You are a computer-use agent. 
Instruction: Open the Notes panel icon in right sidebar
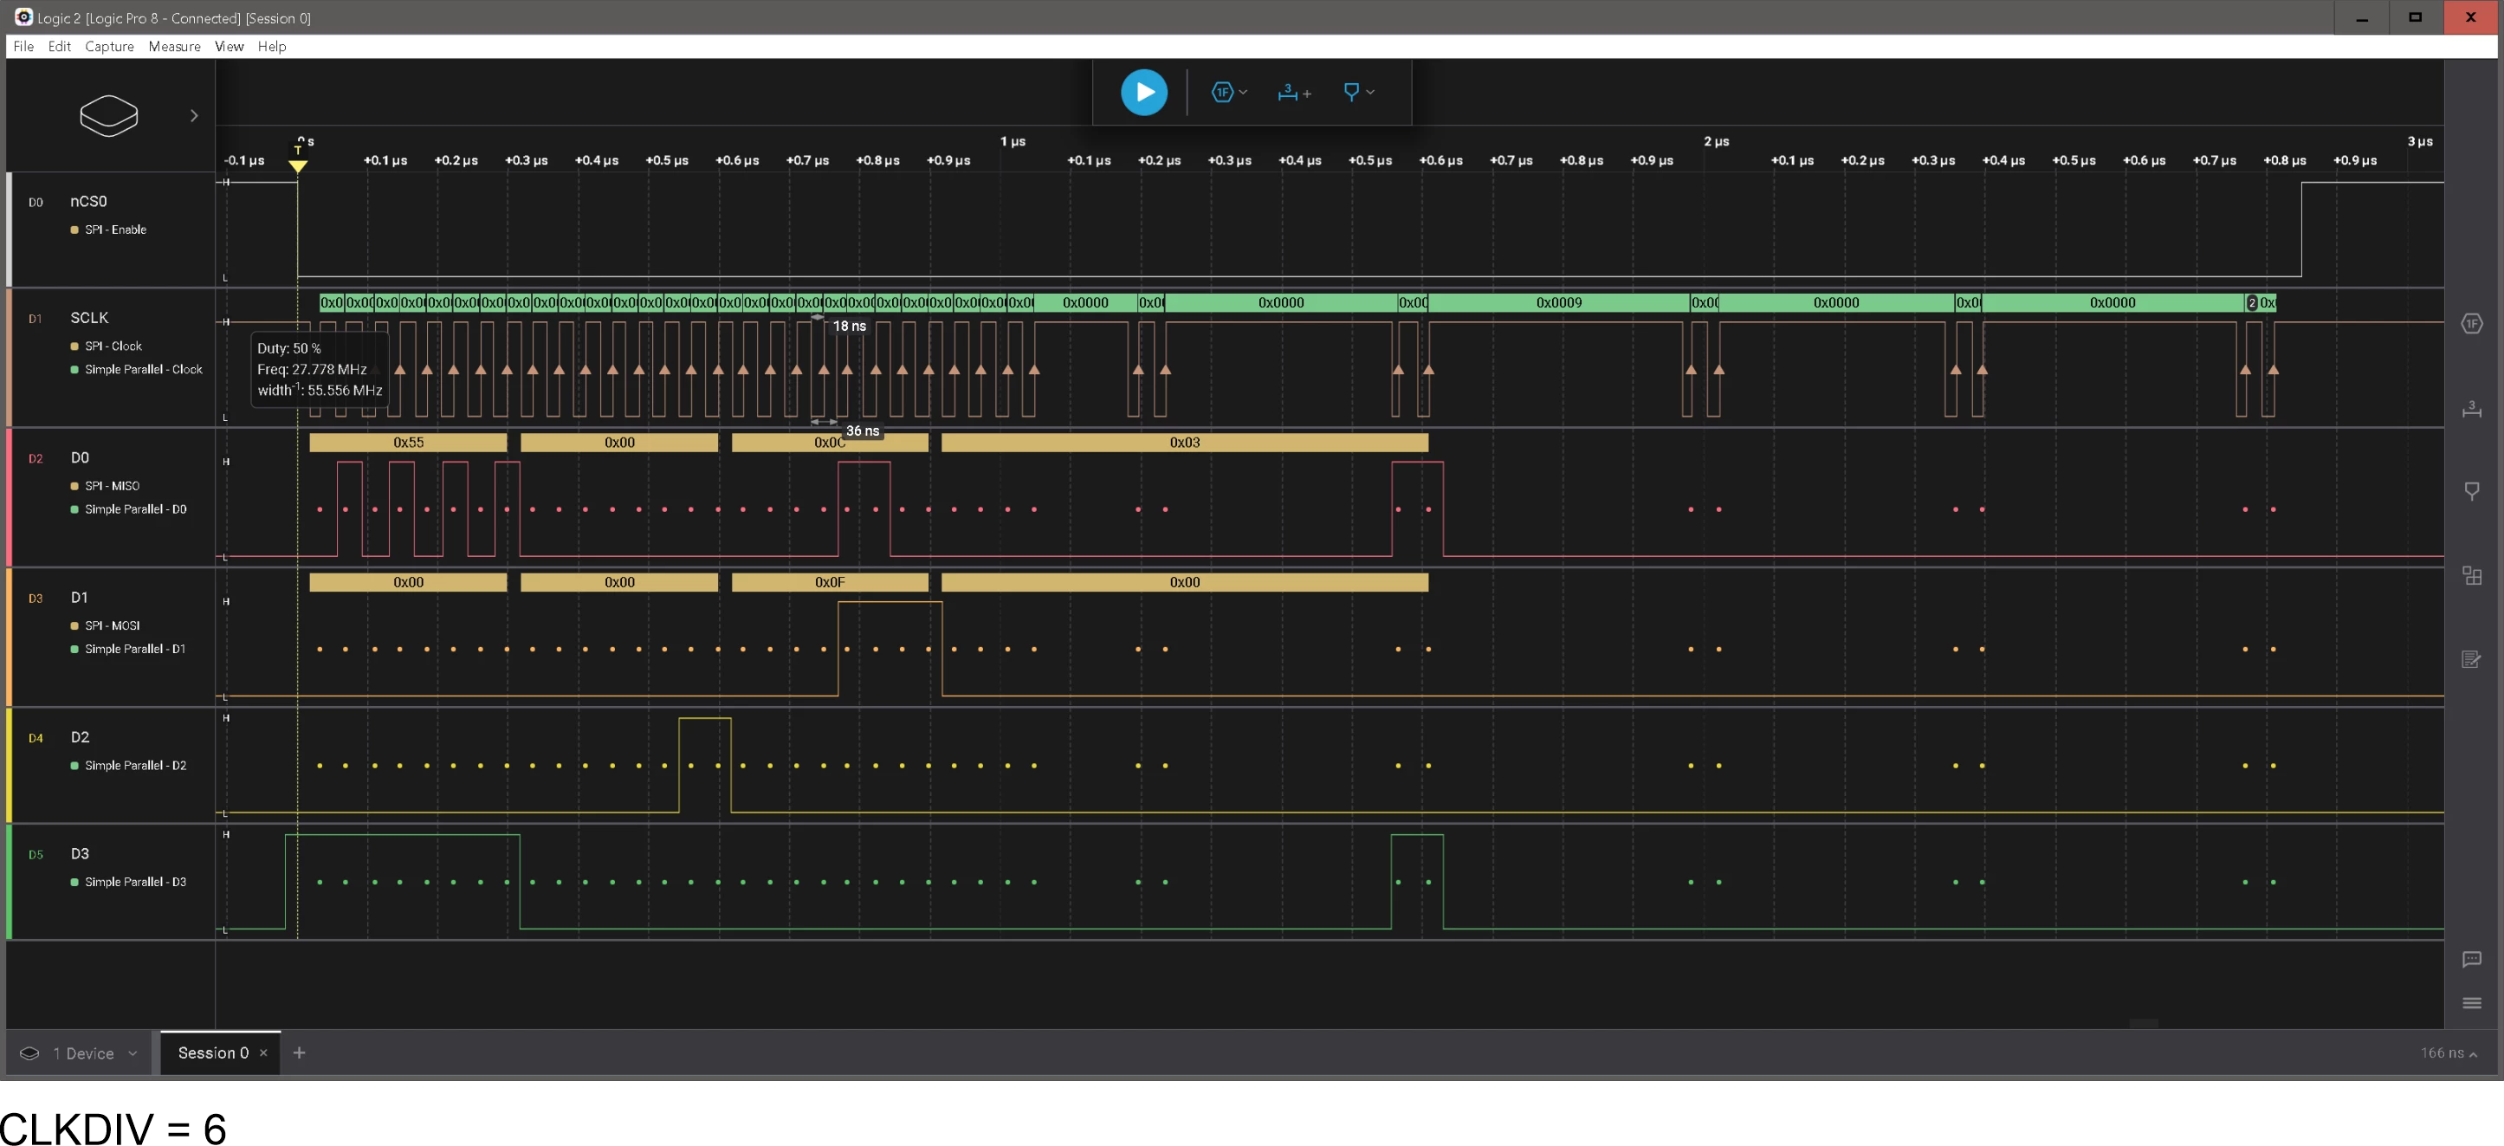pos(2471,660)
